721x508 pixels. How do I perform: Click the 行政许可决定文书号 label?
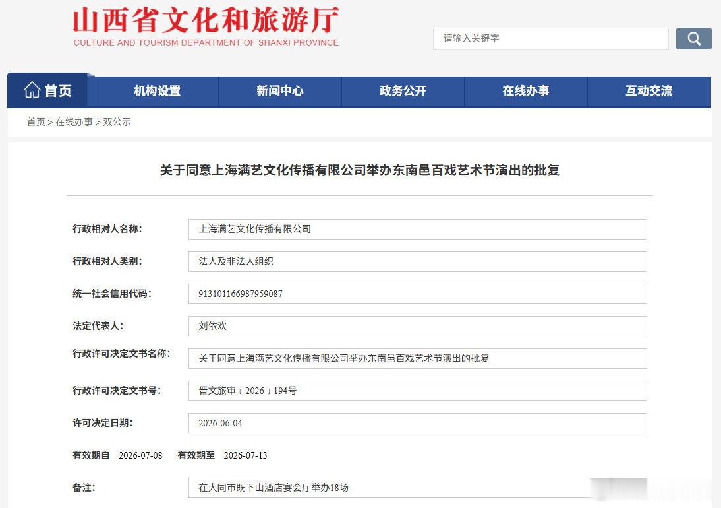[x=117, y=391]
